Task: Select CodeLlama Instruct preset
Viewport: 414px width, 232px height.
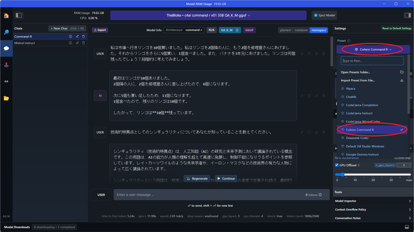Action: click(372, 113)
